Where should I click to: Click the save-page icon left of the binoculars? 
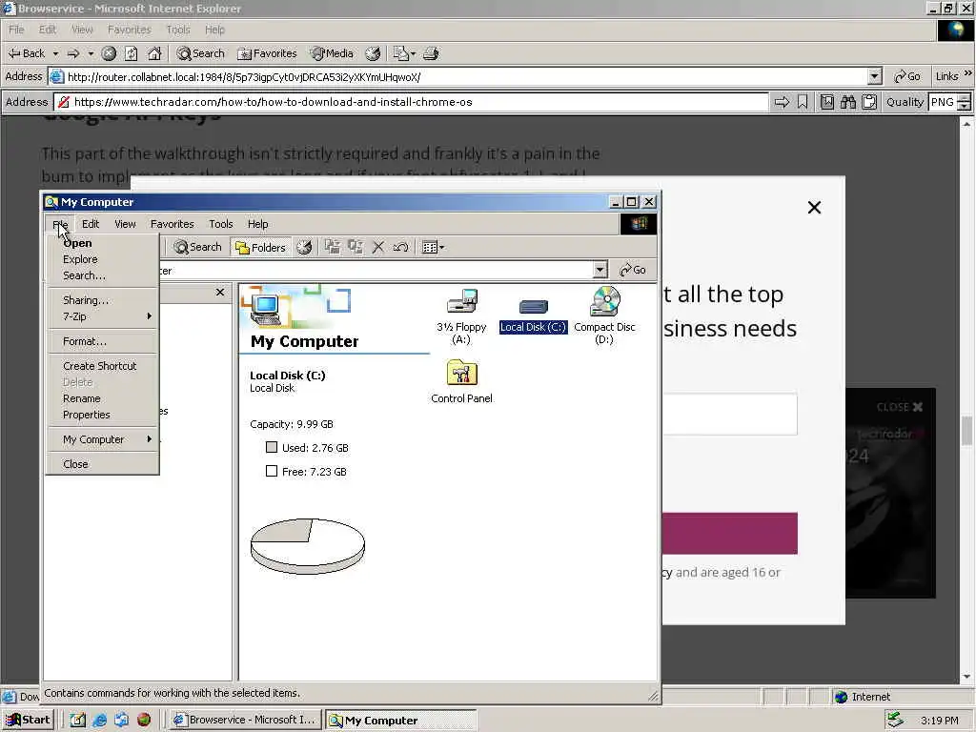pyautogui.click(x=826, y=102)
